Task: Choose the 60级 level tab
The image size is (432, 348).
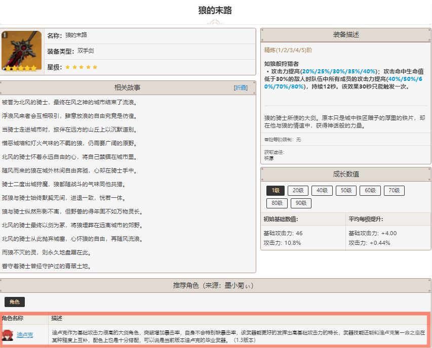Action: (370, 190)
